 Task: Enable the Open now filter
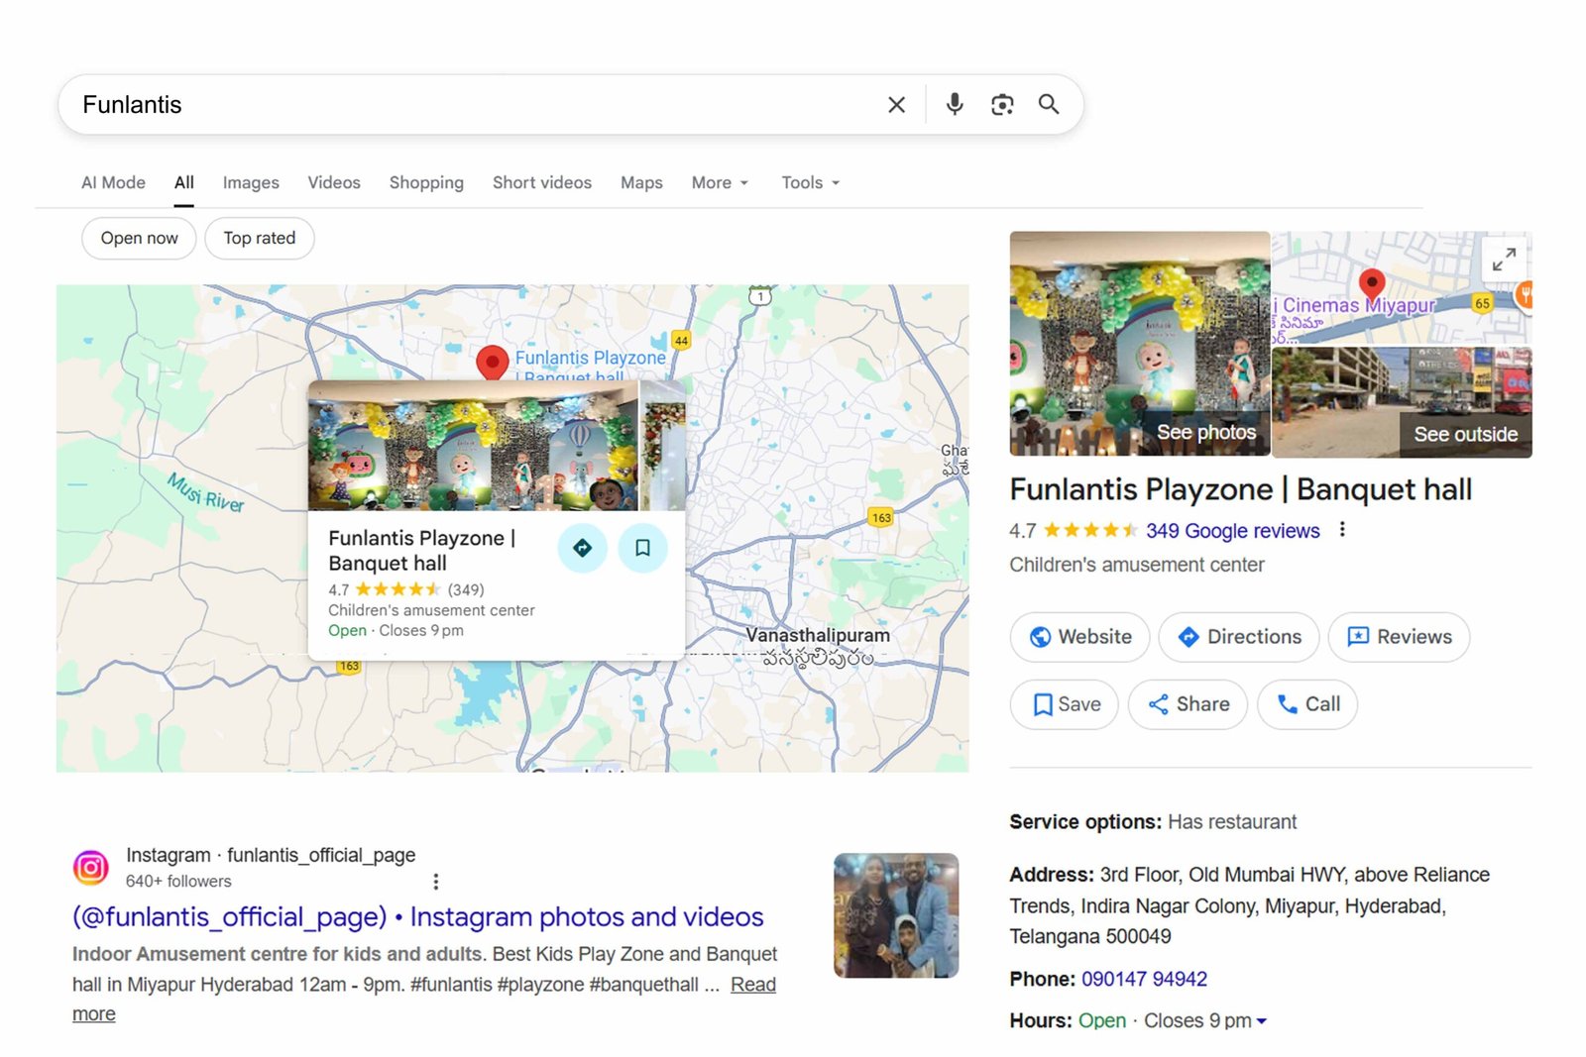tap(138, 238)
